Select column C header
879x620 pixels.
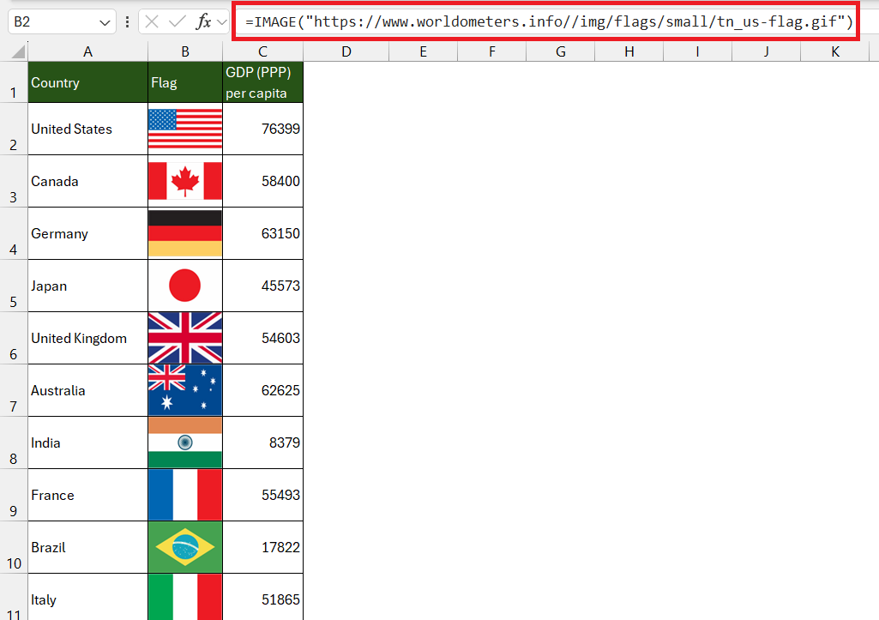[x=263, y=52]
